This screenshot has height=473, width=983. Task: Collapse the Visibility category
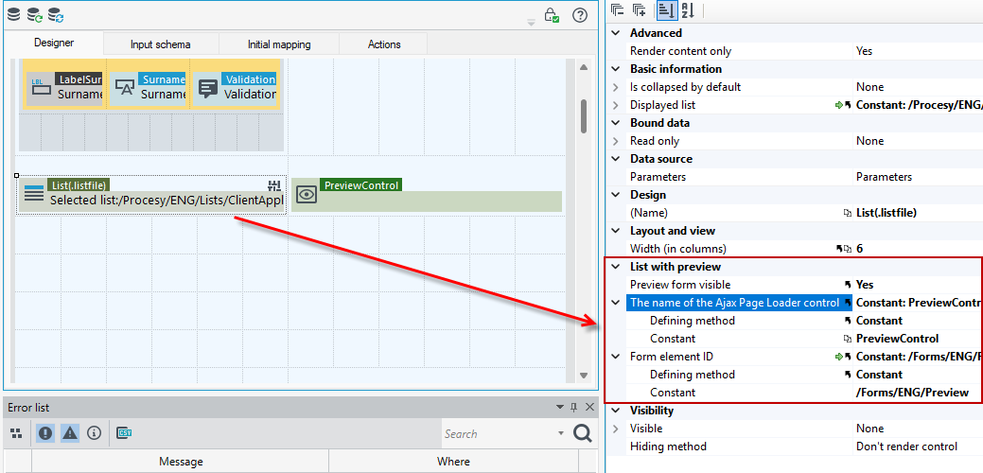[x=616, y=411]
